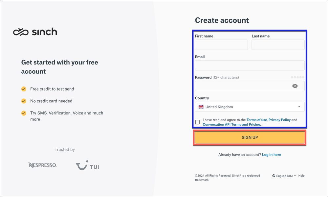328x197 pixels.
Task: Toggle password visibility eye icon
Action: point(295,86)
